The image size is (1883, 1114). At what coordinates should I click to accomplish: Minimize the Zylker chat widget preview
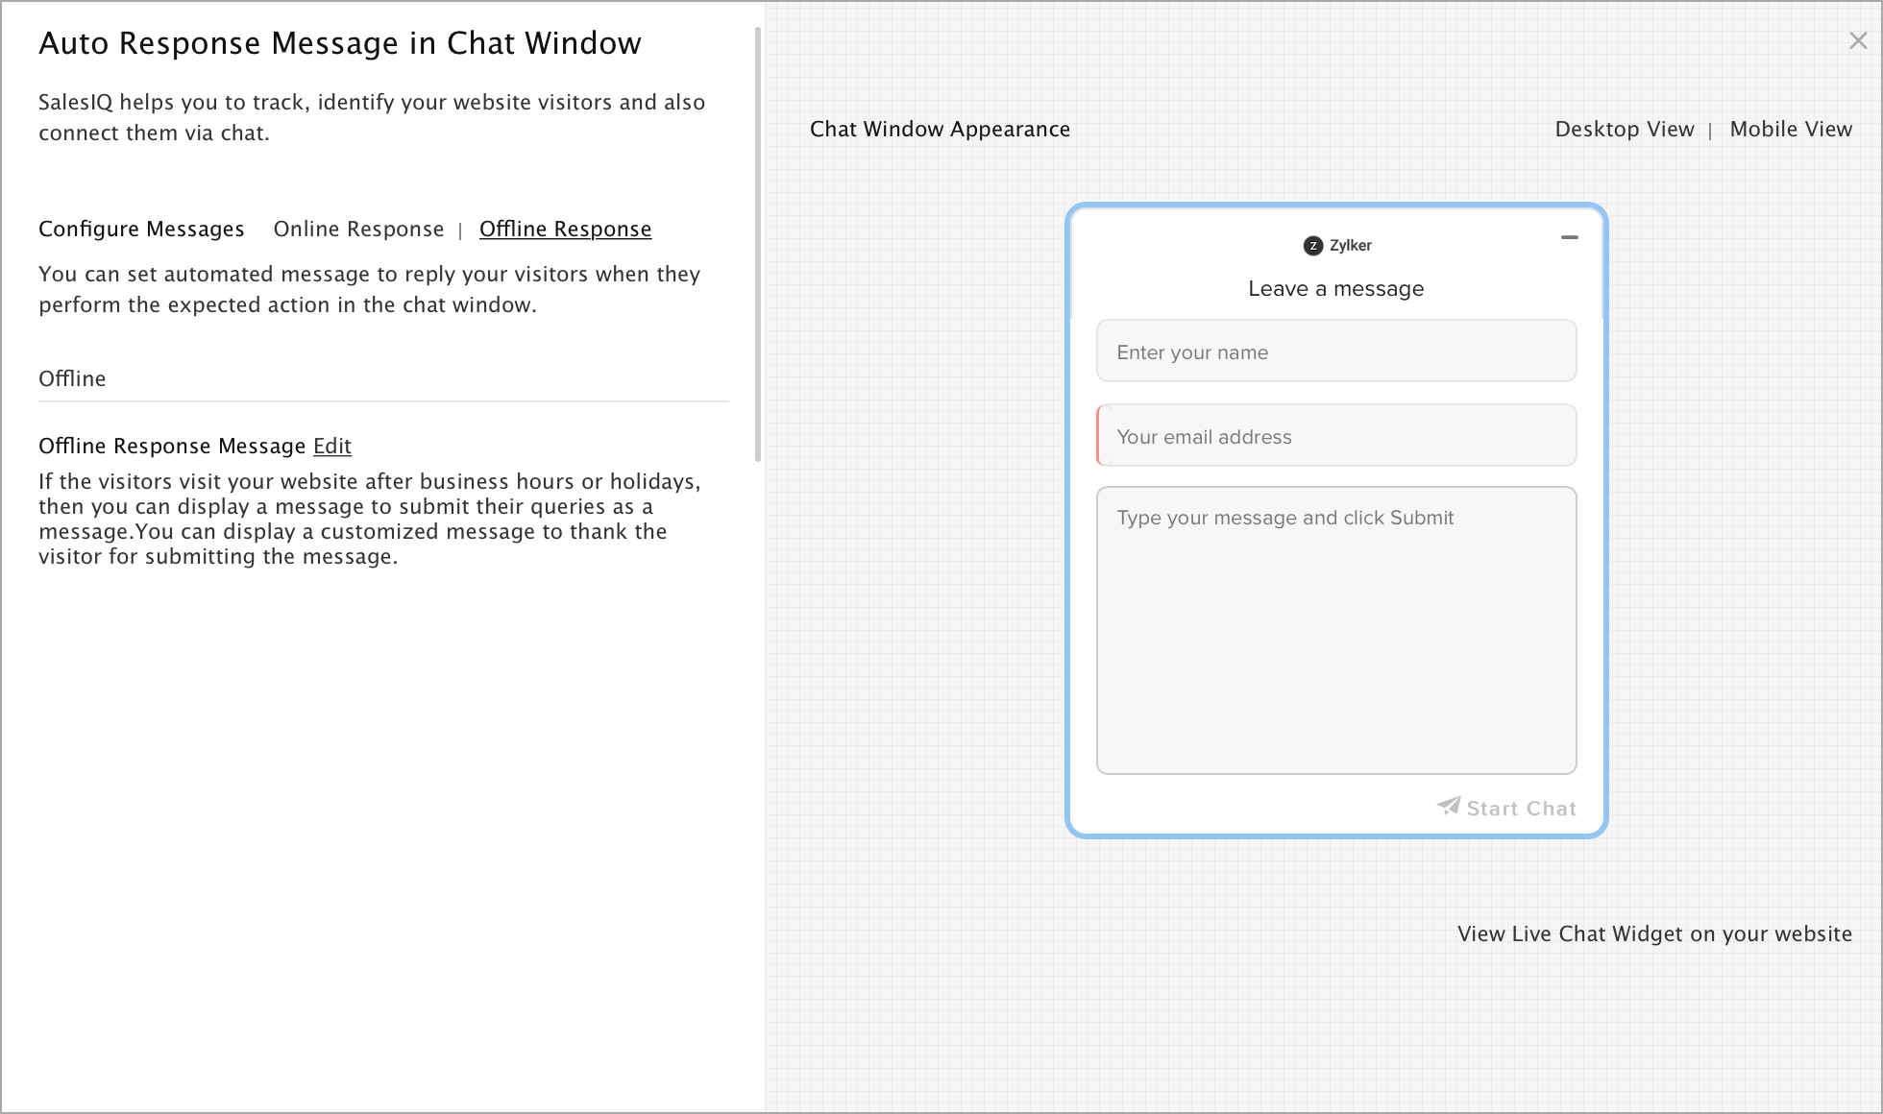pos(1570,237)
